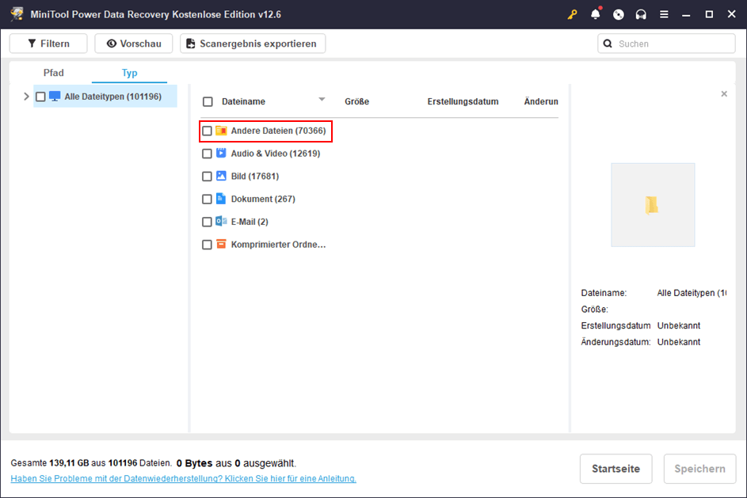
Task: Open the notification bell
Action: (596, 14)
